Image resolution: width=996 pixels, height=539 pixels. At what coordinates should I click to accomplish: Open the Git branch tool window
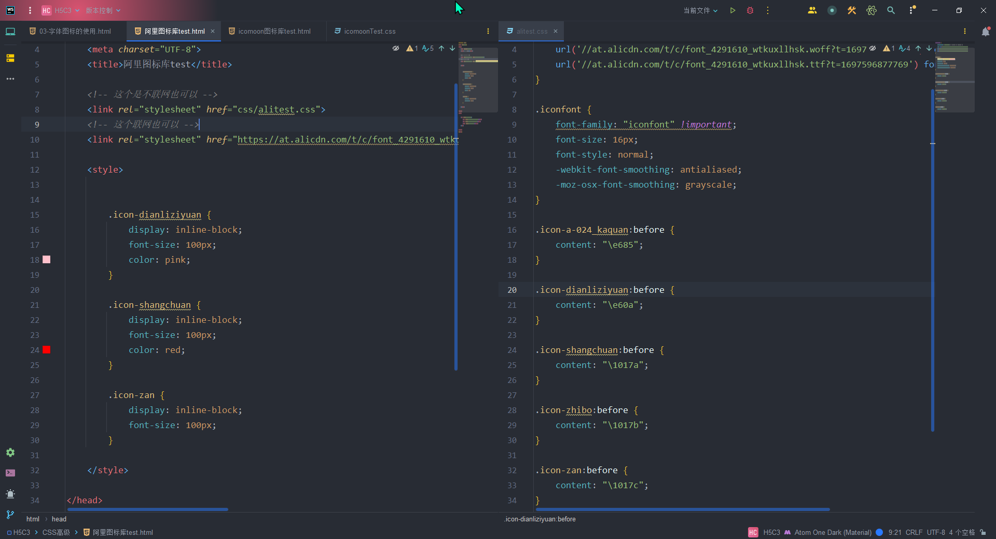(x=10, y=515)
